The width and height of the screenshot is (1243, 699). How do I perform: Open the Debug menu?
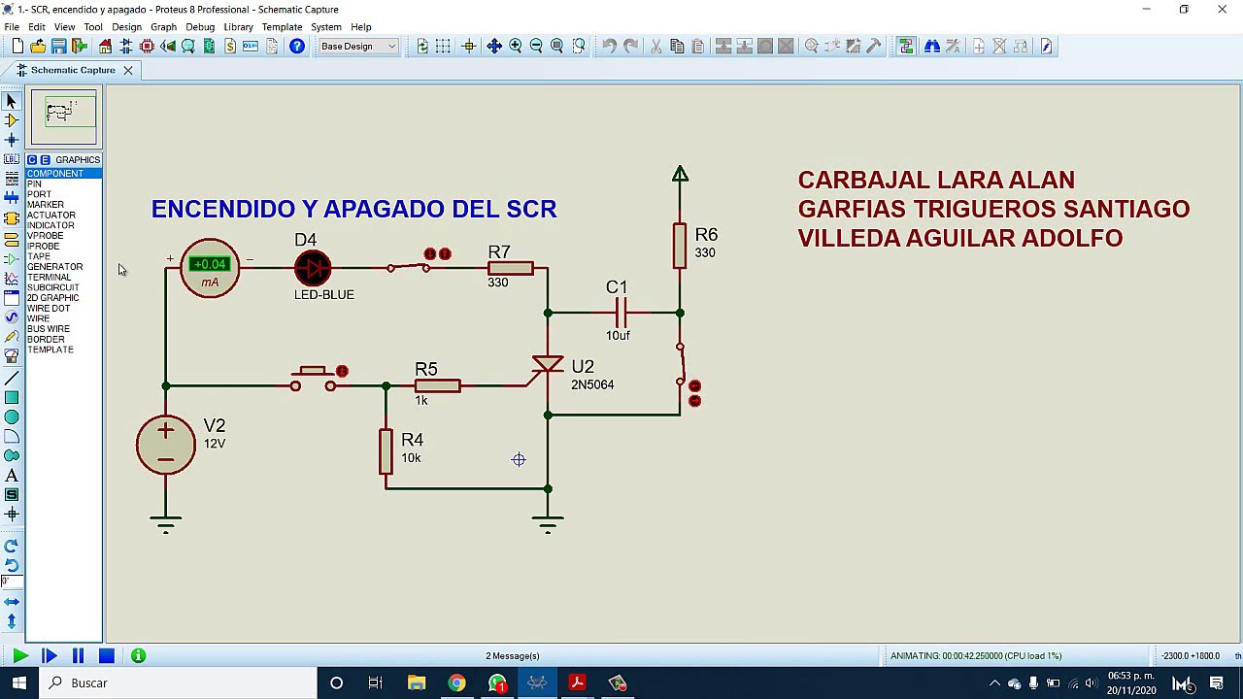coord(200,27)
